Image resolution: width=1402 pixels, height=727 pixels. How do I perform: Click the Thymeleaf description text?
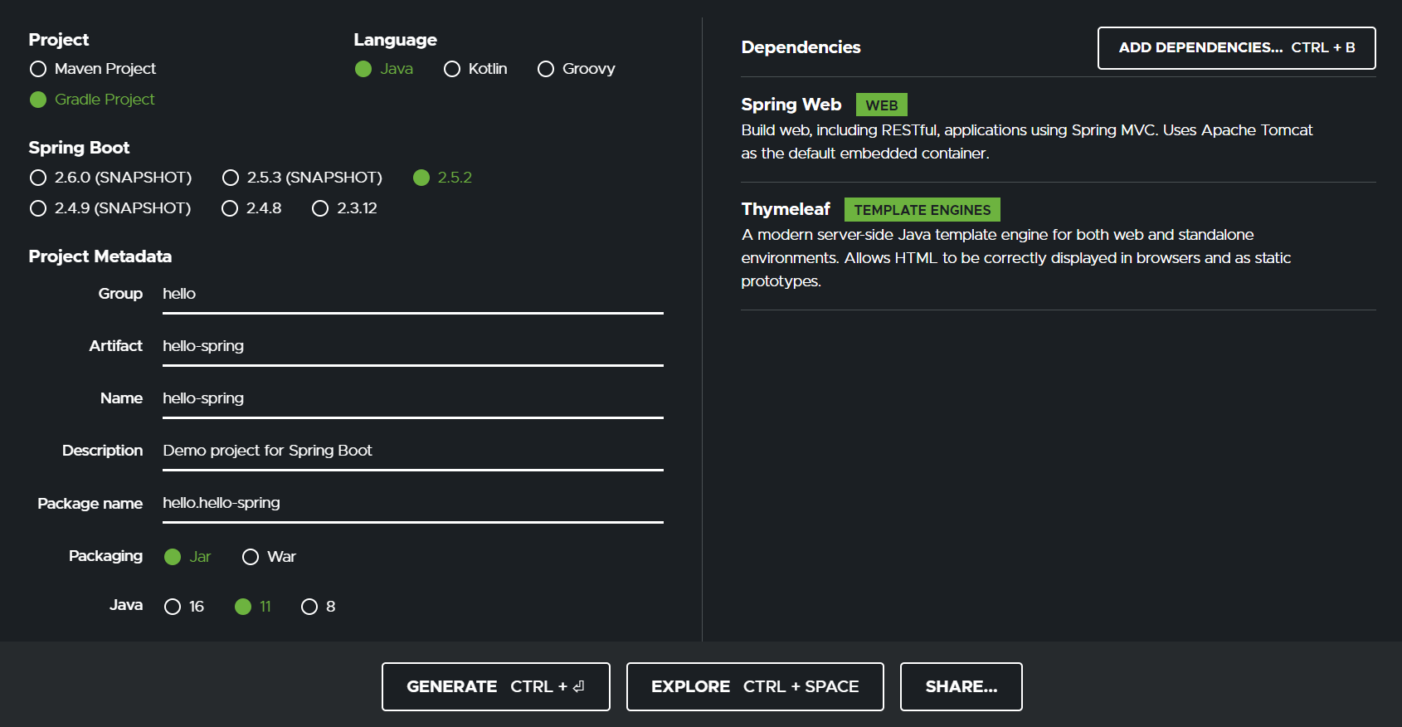pos(1016,258)
